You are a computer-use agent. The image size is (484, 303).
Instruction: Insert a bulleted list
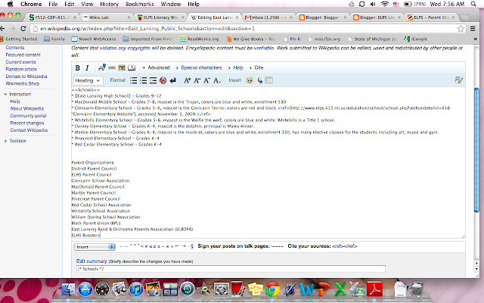(133, 80)
